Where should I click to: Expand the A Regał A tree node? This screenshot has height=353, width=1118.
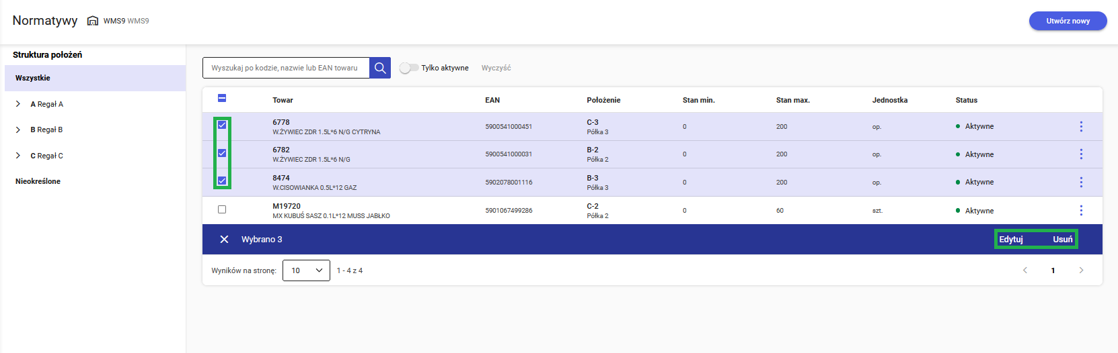tap(18, 104)
